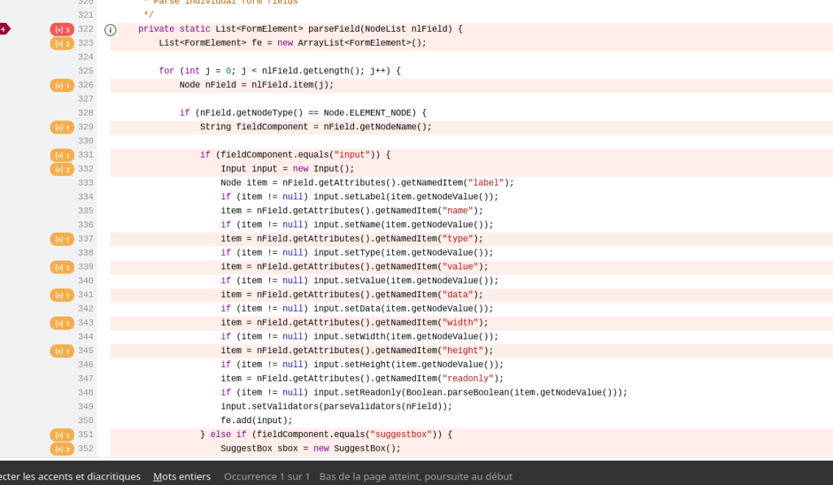The image size is (833, 485).
Task: Click the red 4 marker at the left edge
Action: 4,28
